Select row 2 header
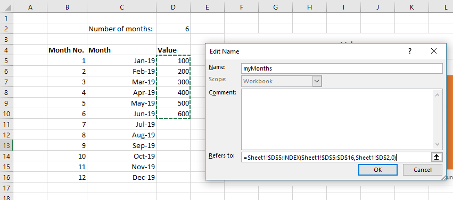This screenshot has height=200, width=453. [x=6, y=29]
